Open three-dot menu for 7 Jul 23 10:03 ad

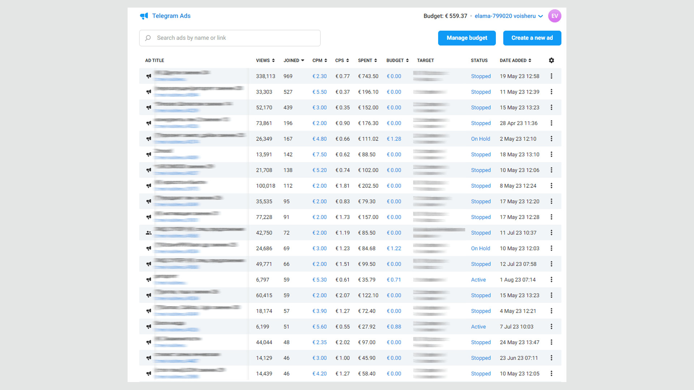(551, 326)
